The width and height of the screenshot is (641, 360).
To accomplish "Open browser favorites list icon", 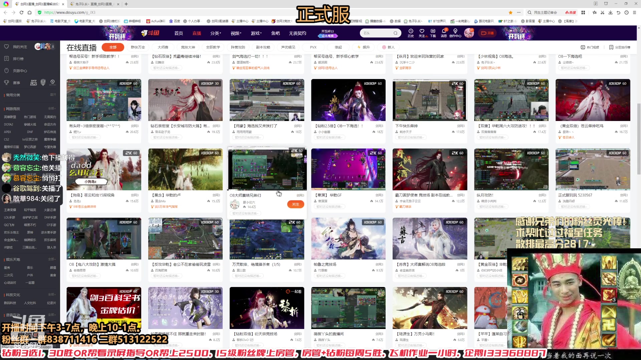I will click(595, 12).
